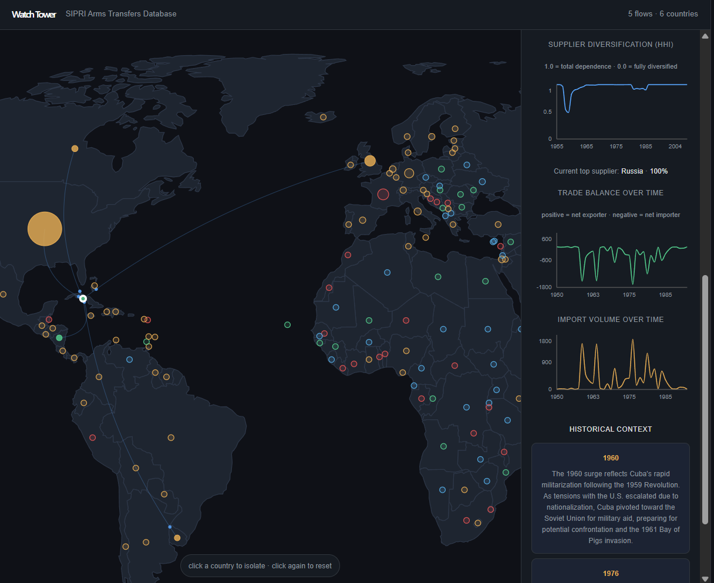The width and height of the screenshot is (714, 583).
Task: Select the Bolivia marker
Action: pos(136,468)
